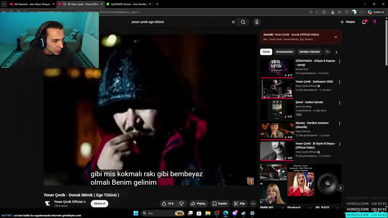
Task: Close the Polemick browser tab
Action: click(53, 4)
